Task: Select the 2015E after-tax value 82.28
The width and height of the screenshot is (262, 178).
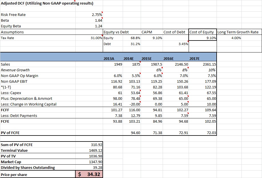Action: pyautogui.click(x=152, y=87)
